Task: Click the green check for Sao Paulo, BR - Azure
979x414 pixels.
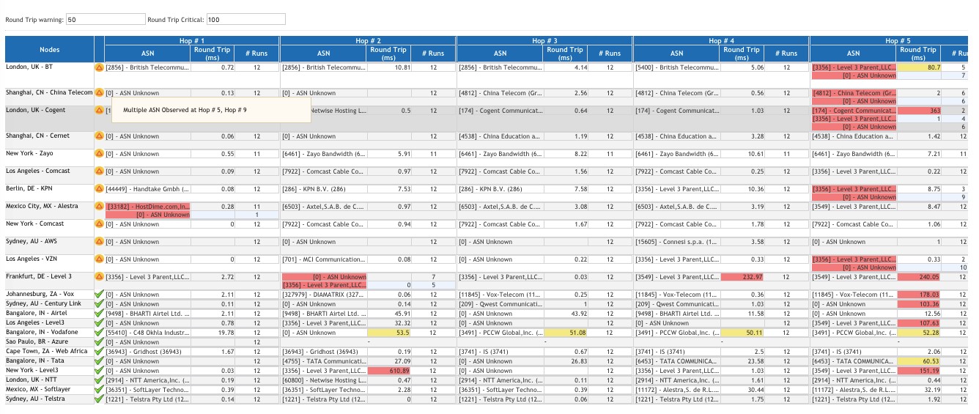Action: click(99, 342)
